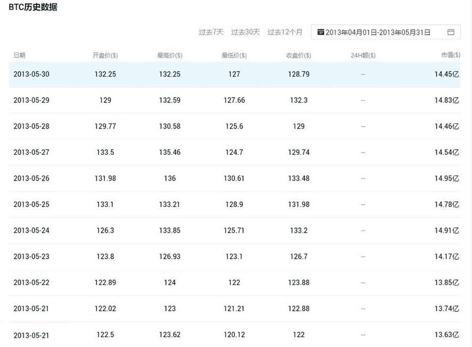Viewport: 472px width, 347px height.
Task: Select the 2013-05-30 highlighted row
Action: pos(234,75)
